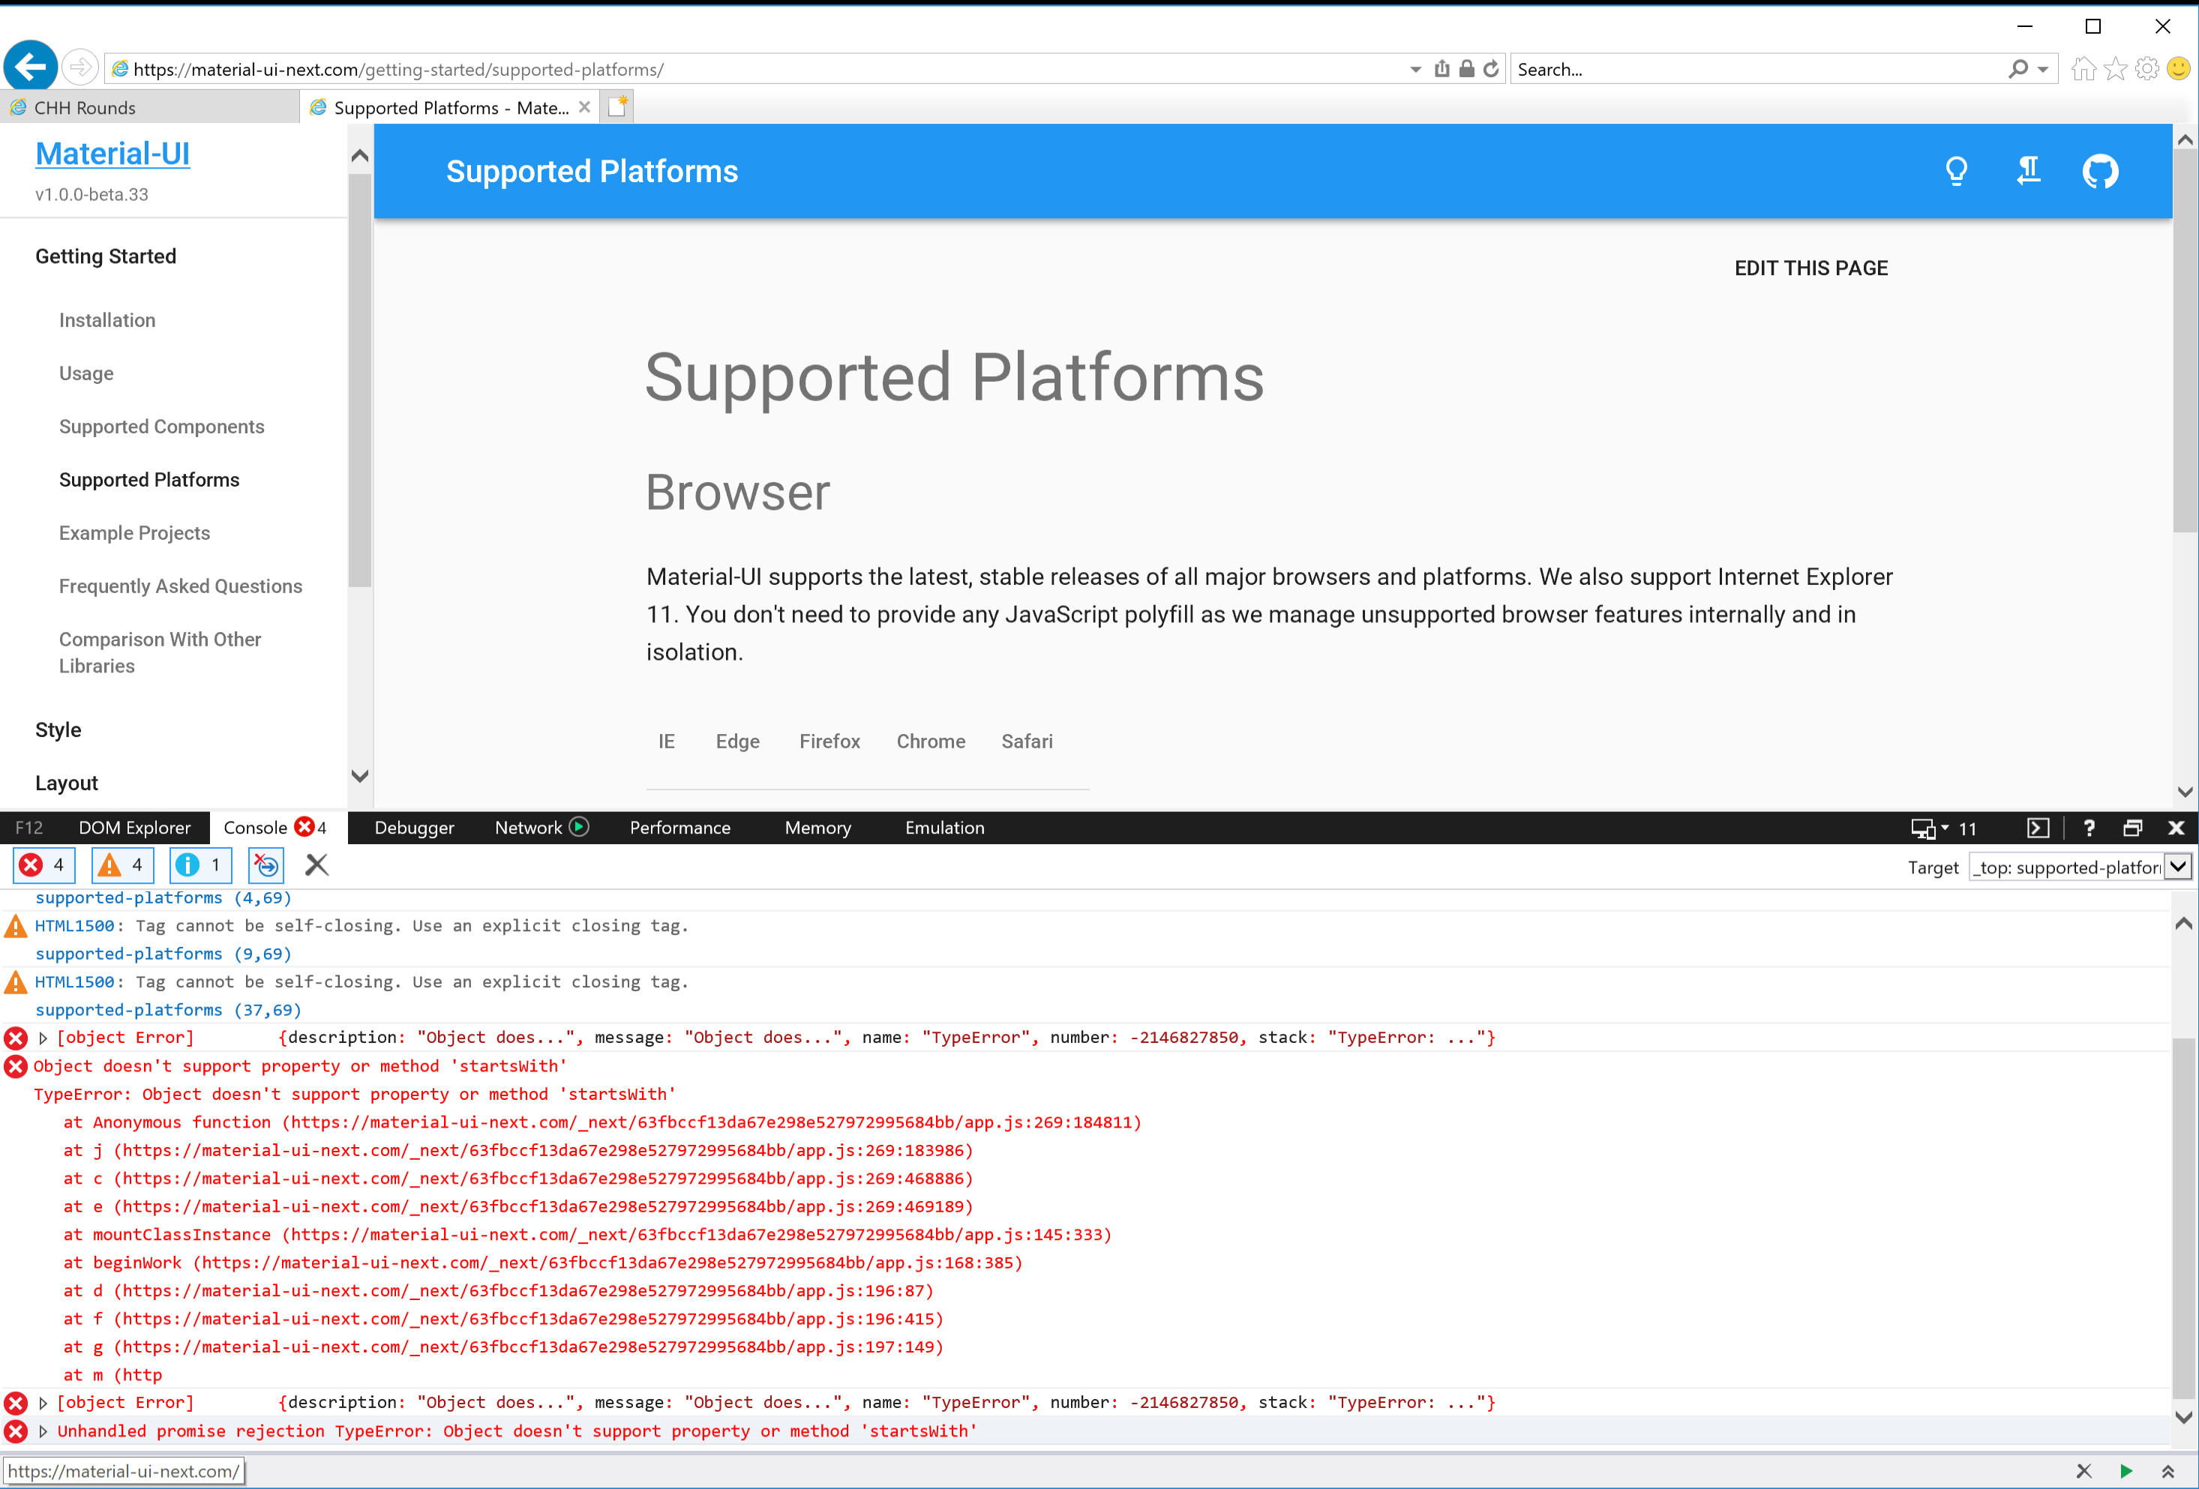The width and height of the screenshot is (2199, 1489).
Task: Open the Usage docs page
Action: [86, 373]
